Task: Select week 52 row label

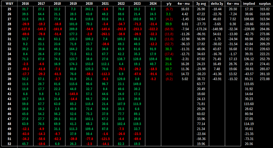Action: tap(9, 144)
